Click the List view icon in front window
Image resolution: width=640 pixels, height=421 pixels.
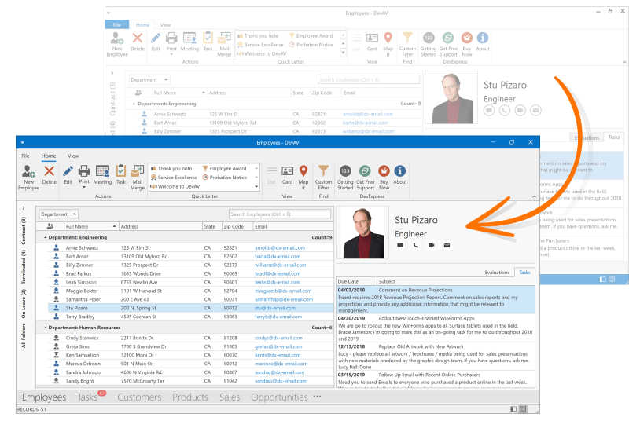271,170
